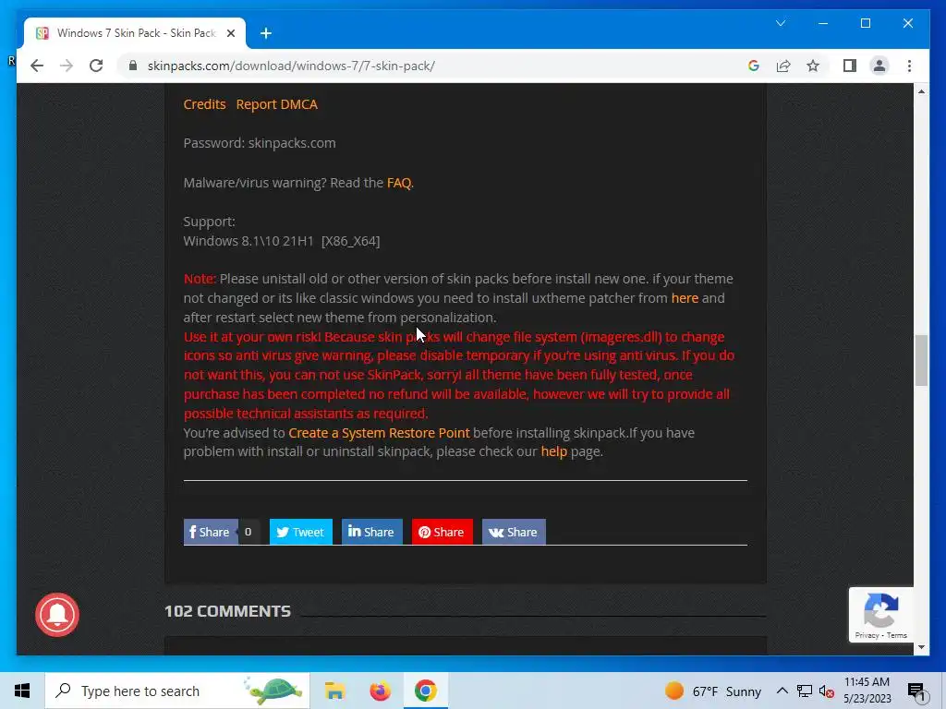Click the Windows 8.1\10 21H1 support text
The height and width of the screenshot is (709, 946).
point(282,241)
